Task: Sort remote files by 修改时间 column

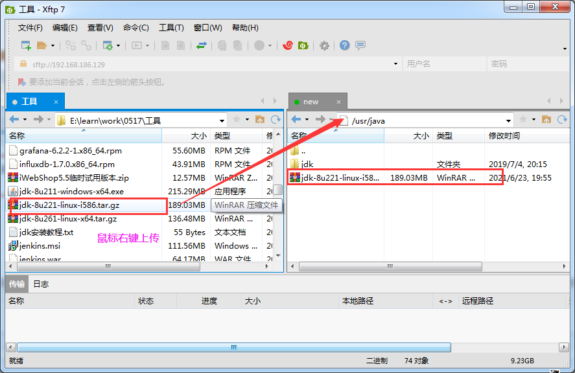Action: click(527, 136)
